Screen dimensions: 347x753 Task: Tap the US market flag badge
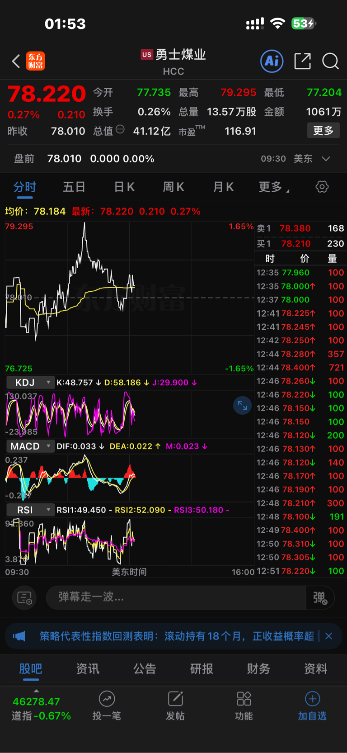coord(147,55)
